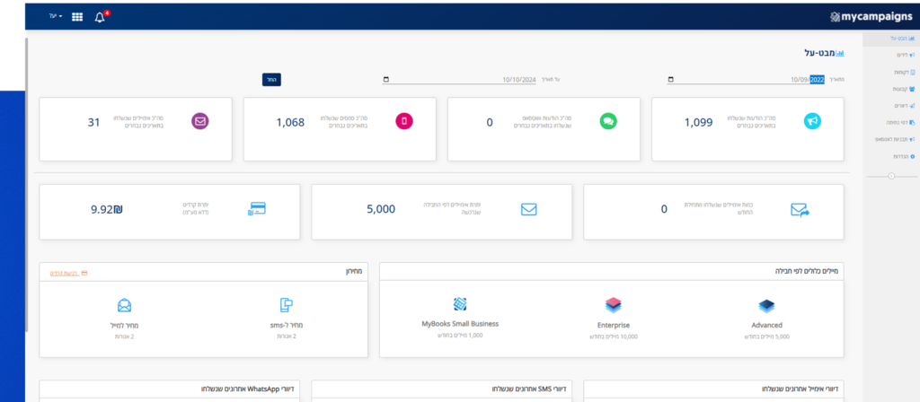Open calendar picker for the from-date field
920x402 pixels.
(670, 80)
